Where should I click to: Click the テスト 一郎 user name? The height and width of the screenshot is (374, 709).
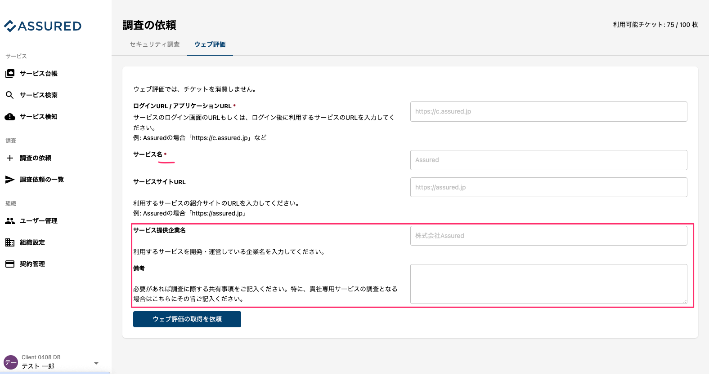click(x=38, y=366)
